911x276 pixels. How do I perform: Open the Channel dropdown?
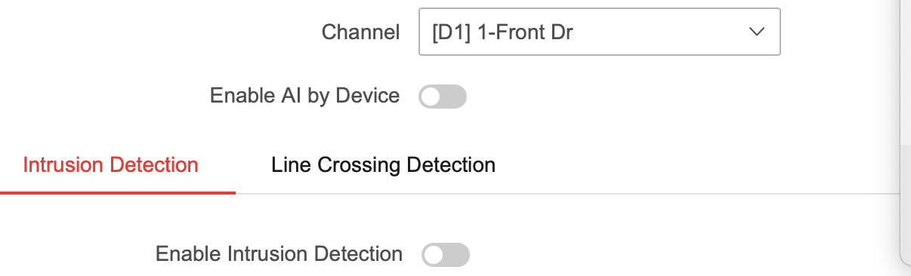[599, 32]
